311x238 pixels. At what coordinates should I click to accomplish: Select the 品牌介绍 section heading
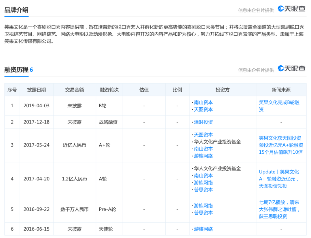click(x=16, y=10)
